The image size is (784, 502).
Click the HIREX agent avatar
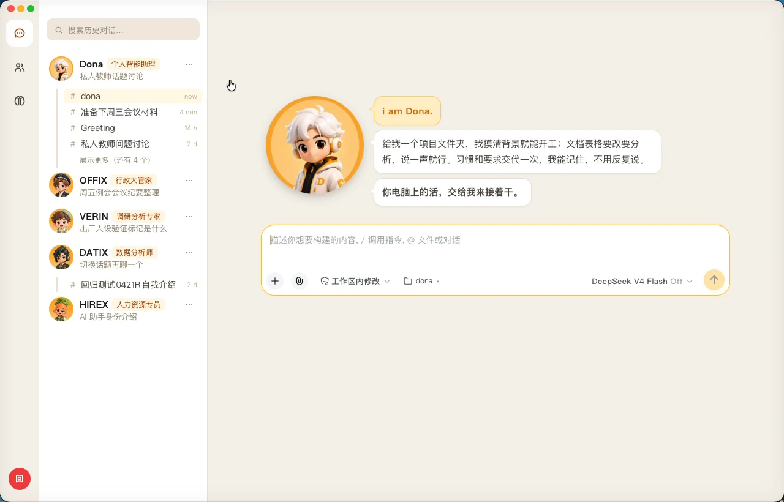click(61, 309)
